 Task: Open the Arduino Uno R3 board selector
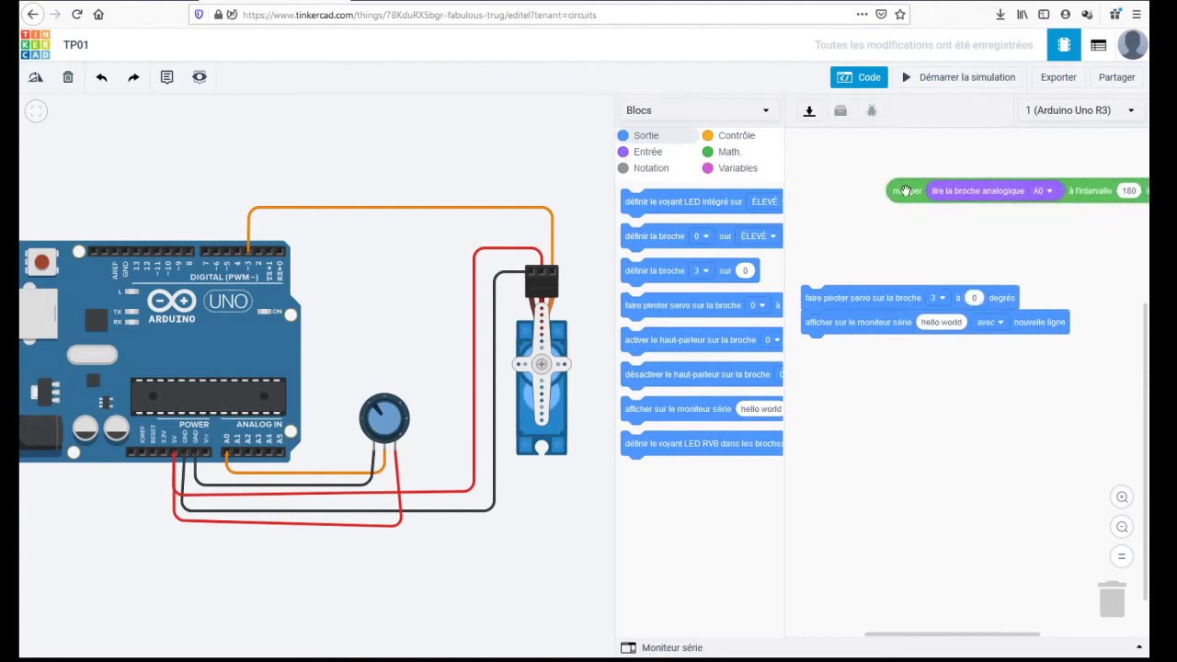(1080, 110)
